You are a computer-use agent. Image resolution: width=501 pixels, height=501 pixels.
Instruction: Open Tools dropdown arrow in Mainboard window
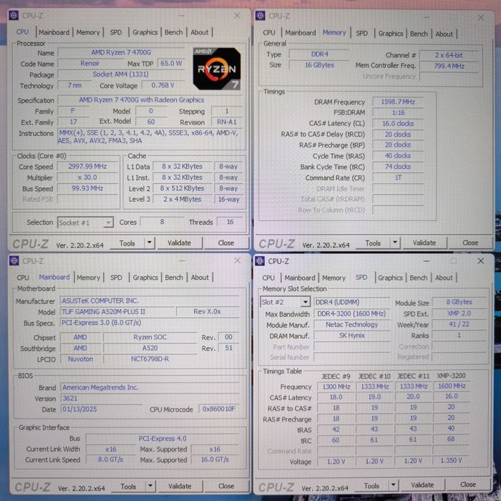tap(150, 486)
